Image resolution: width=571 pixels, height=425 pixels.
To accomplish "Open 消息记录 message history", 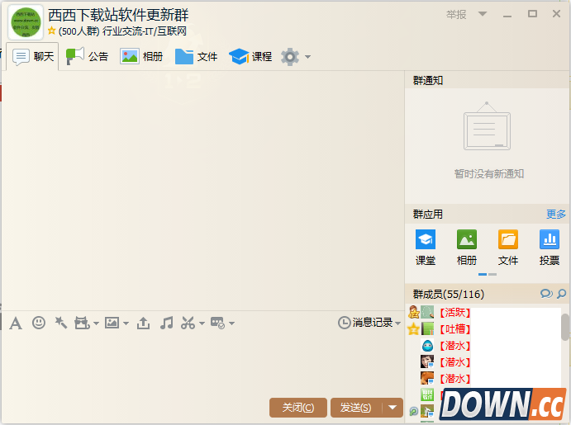I will click(365, 323).
